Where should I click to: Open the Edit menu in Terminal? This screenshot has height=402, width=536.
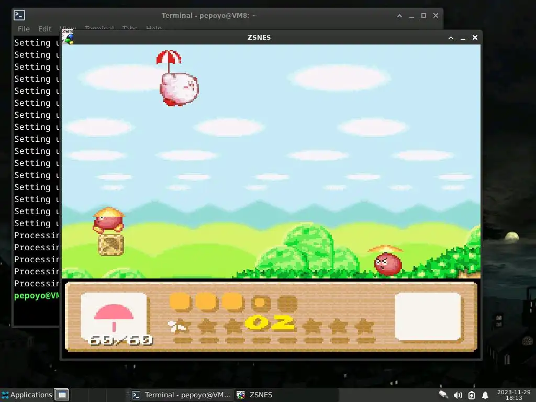[x=44, y=29]
